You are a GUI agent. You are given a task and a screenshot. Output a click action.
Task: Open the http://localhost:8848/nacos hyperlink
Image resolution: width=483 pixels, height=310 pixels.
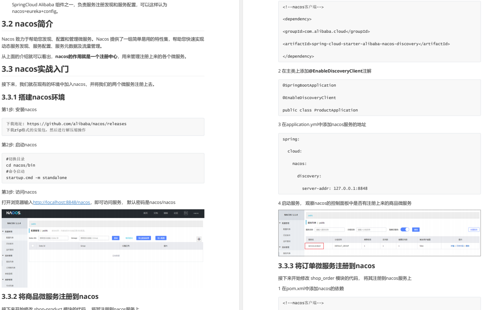(x=62, y=202)
